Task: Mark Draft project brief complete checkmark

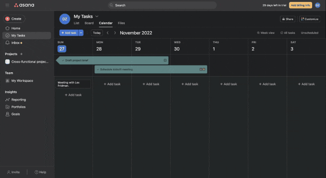Action: point(63,60)
